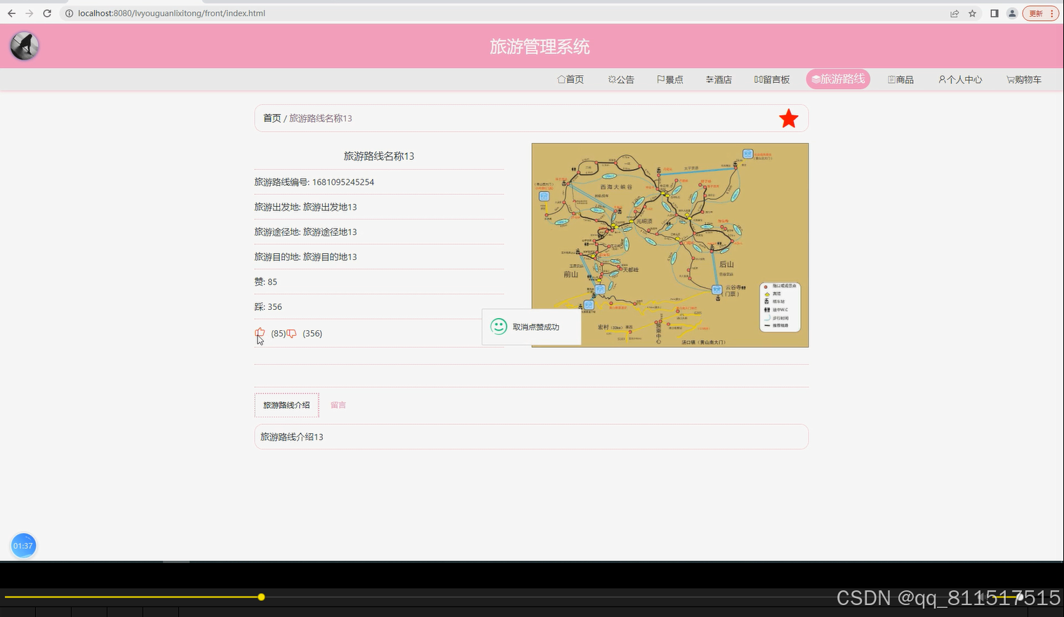
Task: Switch to the 旅游路线介绍 tab
Action: 286,405
